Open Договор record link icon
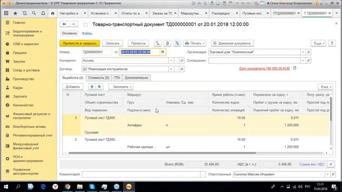This screenshot has width=342, height=192. 182,69
